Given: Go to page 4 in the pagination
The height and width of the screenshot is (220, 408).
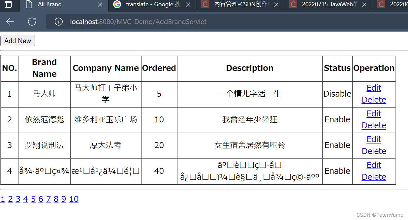Looking at the screenshot, I should pyautogui.click(x=25, y=199).
